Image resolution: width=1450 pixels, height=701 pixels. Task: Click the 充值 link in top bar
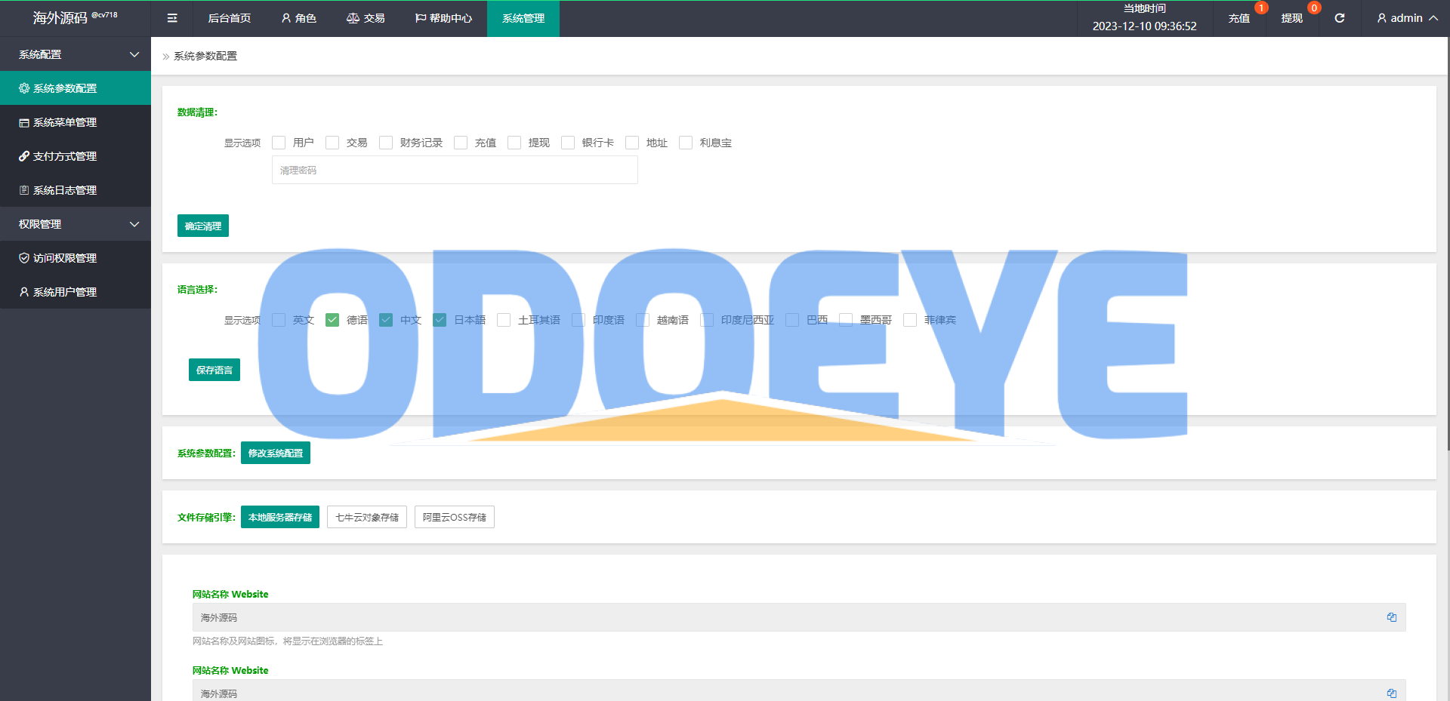[x=1239, y=18]
